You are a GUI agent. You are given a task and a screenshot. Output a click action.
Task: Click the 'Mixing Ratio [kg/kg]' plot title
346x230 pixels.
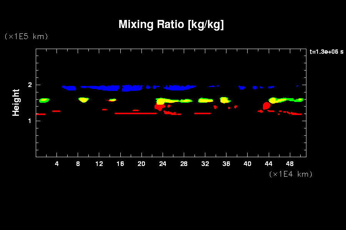[171, 25]
